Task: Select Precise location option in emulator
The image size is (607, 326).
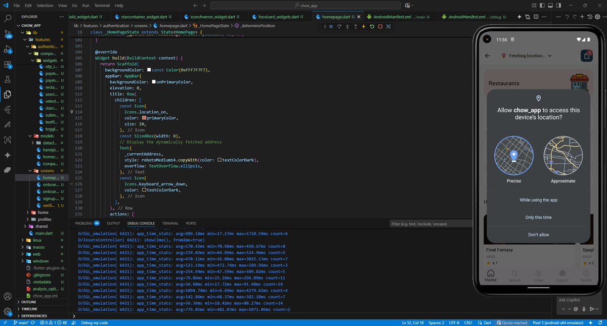Action: (x=514, y=160)
